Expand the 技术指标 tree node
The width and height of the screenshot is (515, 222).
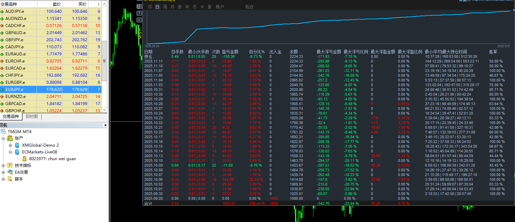(x=3, y=166)
